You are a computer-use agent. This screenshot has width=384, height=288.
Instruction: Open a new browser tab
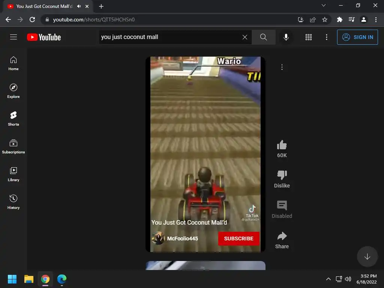pos(101,6)
